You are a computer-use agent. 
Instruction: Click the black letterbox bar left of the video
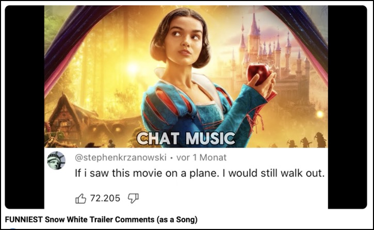[25, 107]
